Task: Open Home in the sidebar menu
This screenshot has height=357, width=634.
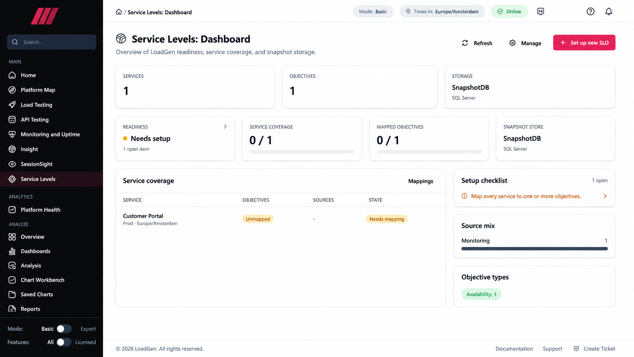Action: pyautogui.click(x=52, y=75)
